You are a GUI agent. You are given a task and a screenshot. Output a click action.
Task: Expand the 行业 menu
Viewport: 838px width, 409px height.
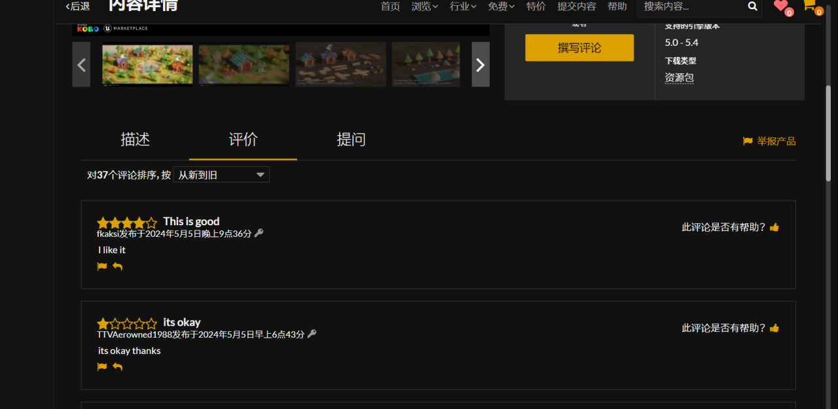[463, 6]
